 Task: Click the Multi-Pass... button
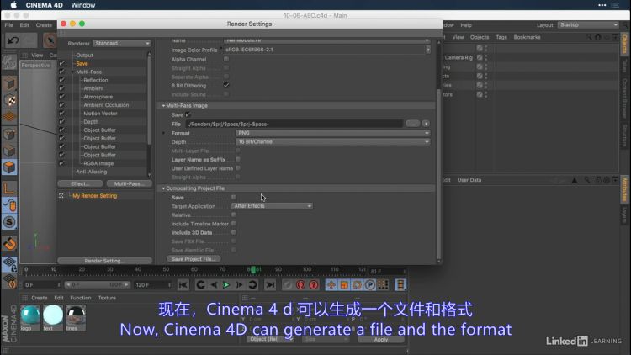pos(130,183)
